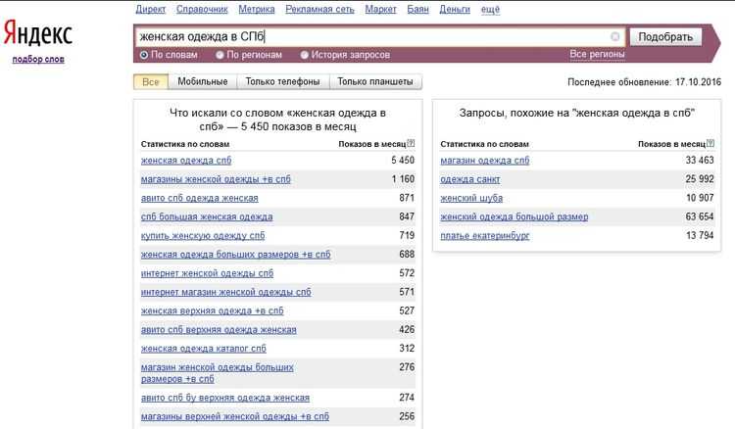Open similar query магазин одежда спб
This screenshot has width=735, height=429.
click(x=485, y=161)
